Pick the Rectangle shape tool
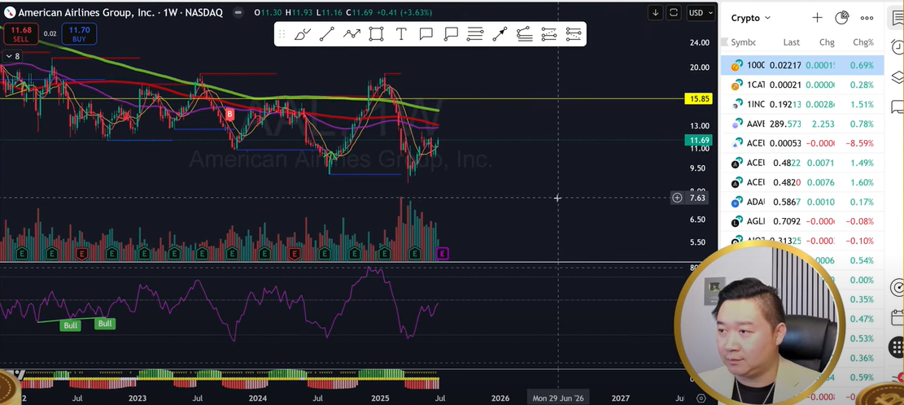This screenshot has height=405, width=904. pyautogui.click(x=376, y=34)
